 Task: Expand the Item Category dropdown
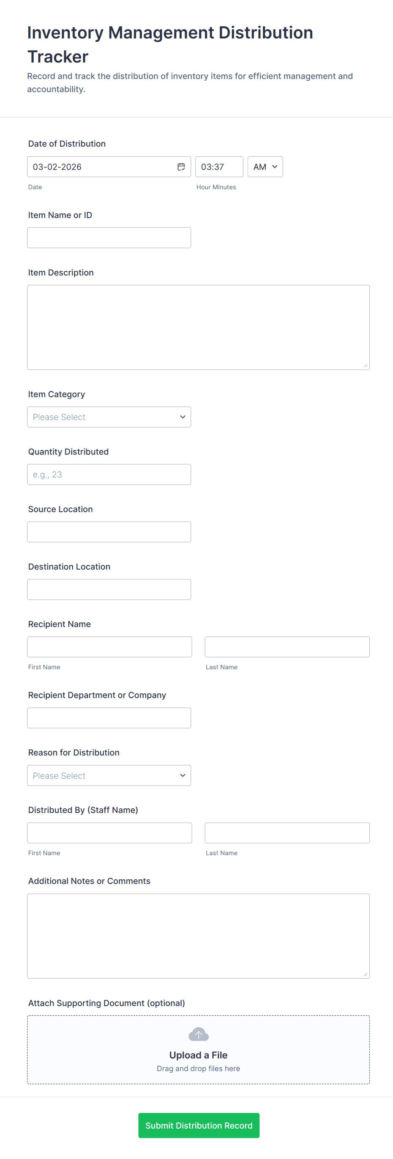pos(109,417)
